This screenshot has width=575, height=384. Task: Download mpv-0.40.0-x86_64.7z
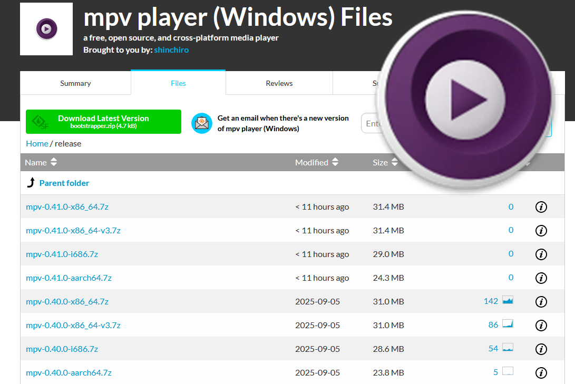(67, 301)
